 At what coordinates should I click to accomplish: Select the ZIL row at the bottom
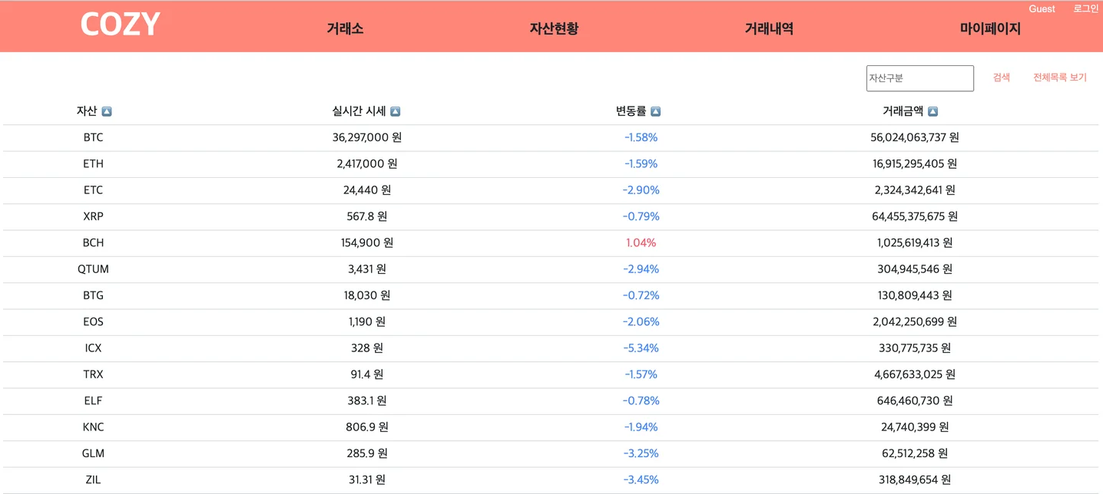(x=93, y=479)
